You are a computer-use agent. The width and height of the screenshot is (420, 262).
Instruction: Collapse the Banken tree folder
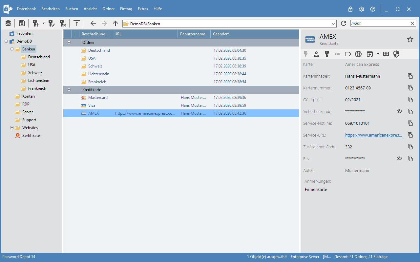coord(12,49)
